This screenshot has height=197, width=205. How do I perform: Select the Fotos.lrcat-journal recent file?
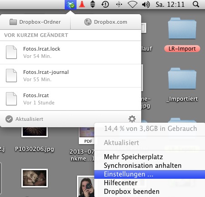(71, 76)
